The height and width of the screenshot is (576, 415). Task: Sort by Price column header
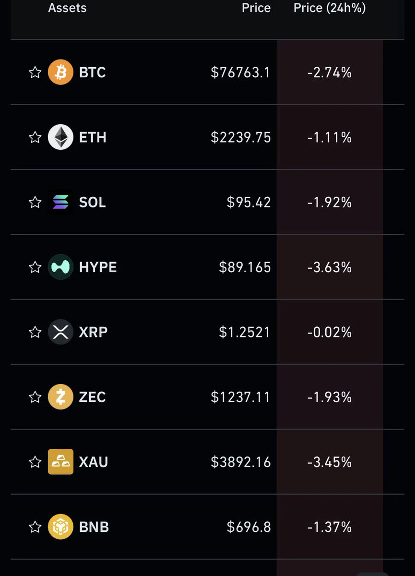[256, 8]
